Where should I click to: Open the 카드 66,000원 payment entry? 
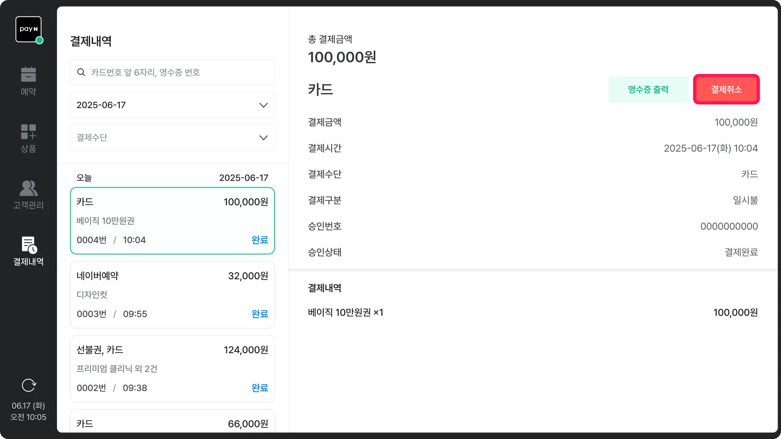(x=172, y=423)
